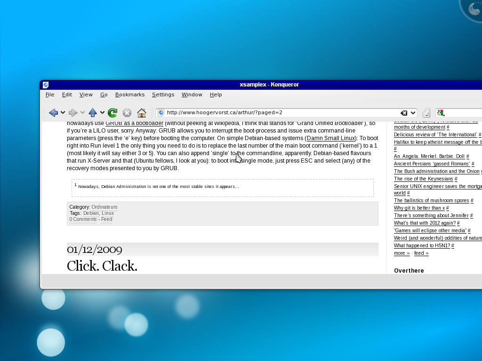The image size is (482, 361).
Task: Open 'Halifax to keep atheist message' link
Action: pos(438,142)
